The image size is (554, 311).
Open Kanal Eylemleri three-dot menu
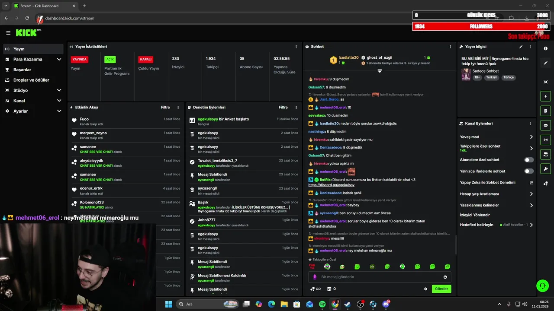[530, 124]
